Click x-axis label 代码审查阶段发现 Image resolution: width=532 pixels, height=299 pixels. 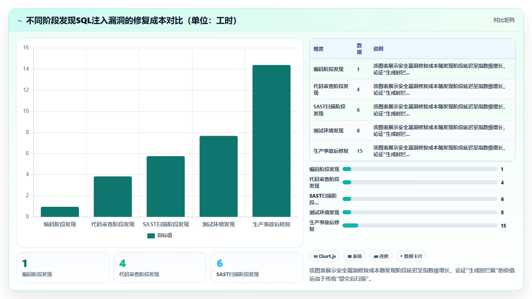[x=113, y=224]
